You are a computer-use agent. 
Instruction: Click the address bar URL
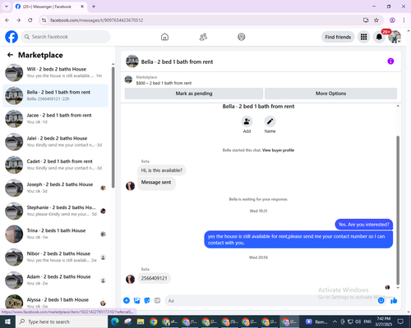(x=96, y=20)
